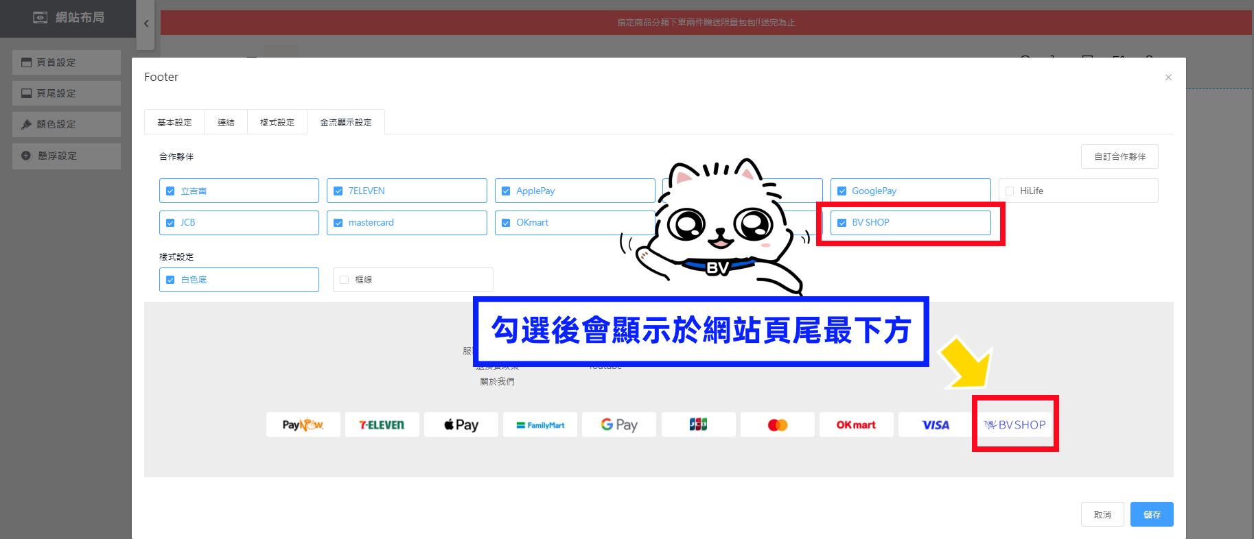Click the 懸浮設定 plus icon

[x=27, y=156]
